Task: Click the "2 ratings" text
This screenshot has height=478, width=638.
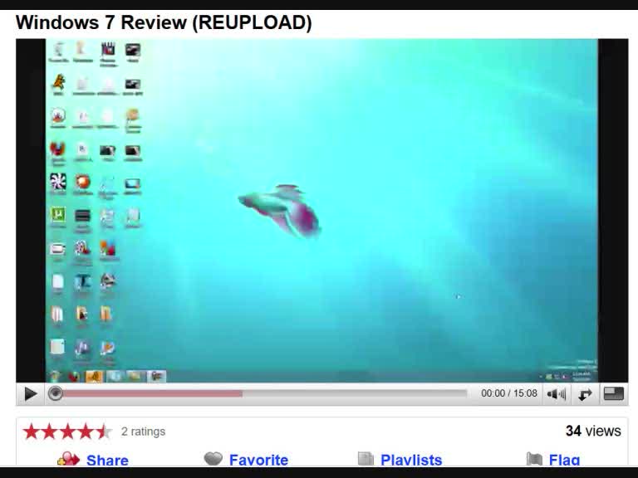Action: (x=143, y=432)
